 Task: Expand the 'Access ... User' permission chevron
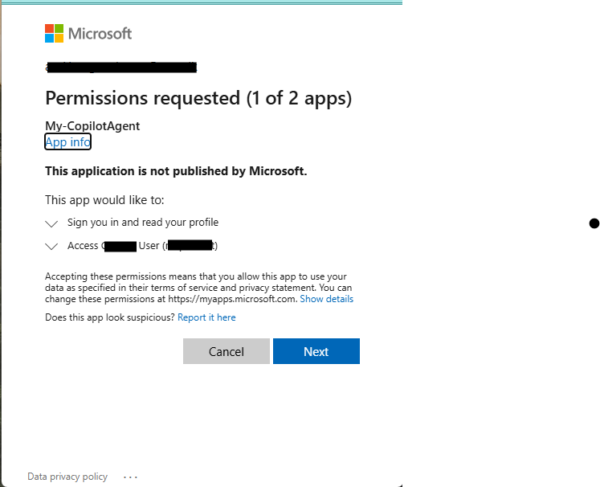[51, 246]
